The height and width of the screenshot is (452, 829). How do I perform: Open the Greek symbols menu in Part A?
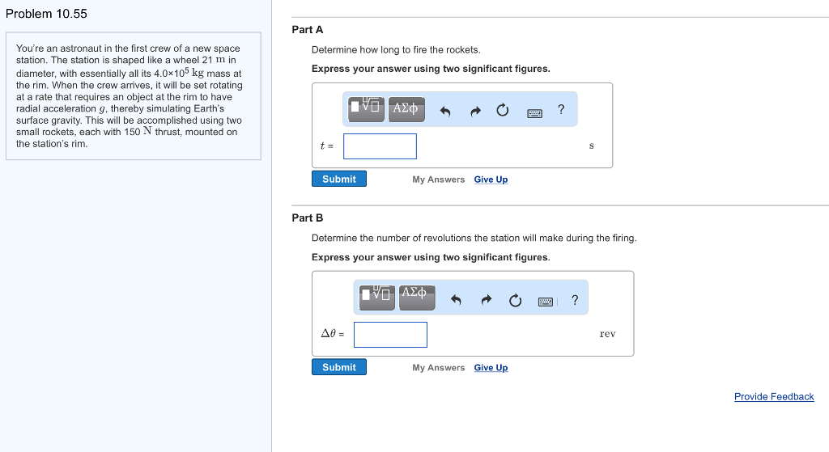(x=406, y=109)
